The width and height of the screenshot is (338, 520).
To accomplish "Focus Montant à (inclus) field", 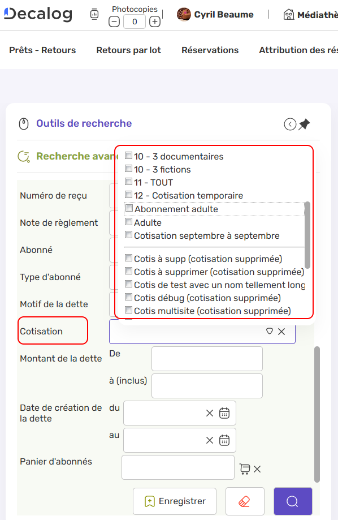I will point(207,386).
